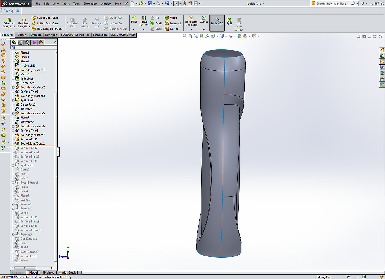Open the Simulation menu
The height and width of the screenshot is (279, 385).
pyautogui.click(x=90, y=4)
